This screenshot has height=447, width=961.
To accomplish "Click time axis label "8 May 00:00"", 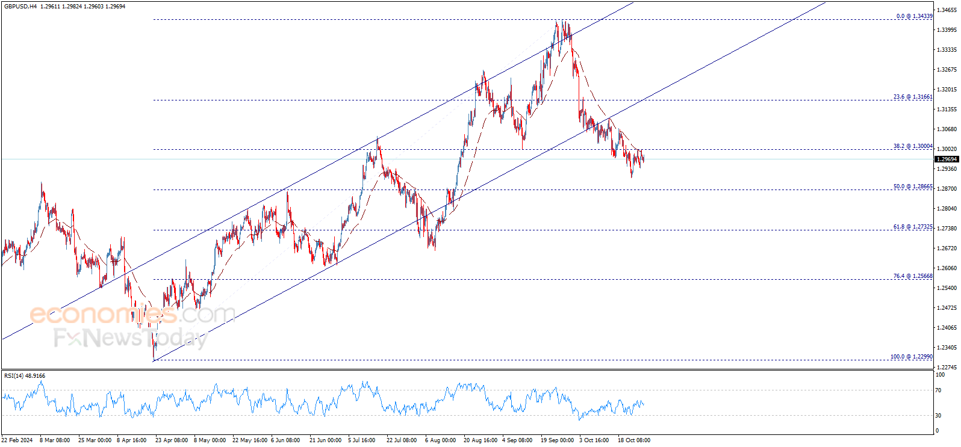I will (210, 440).
